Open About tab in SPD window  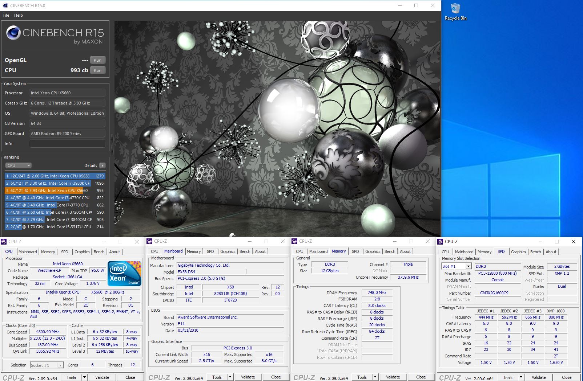pyautogui.click(x=551, y=252)
